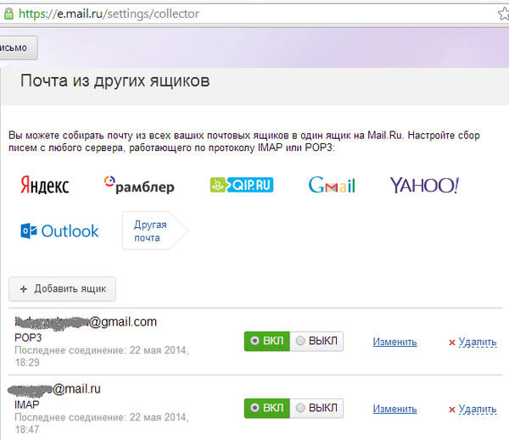Click last connection text ending 18:29
509x440 pixels.
coord(102,356)
